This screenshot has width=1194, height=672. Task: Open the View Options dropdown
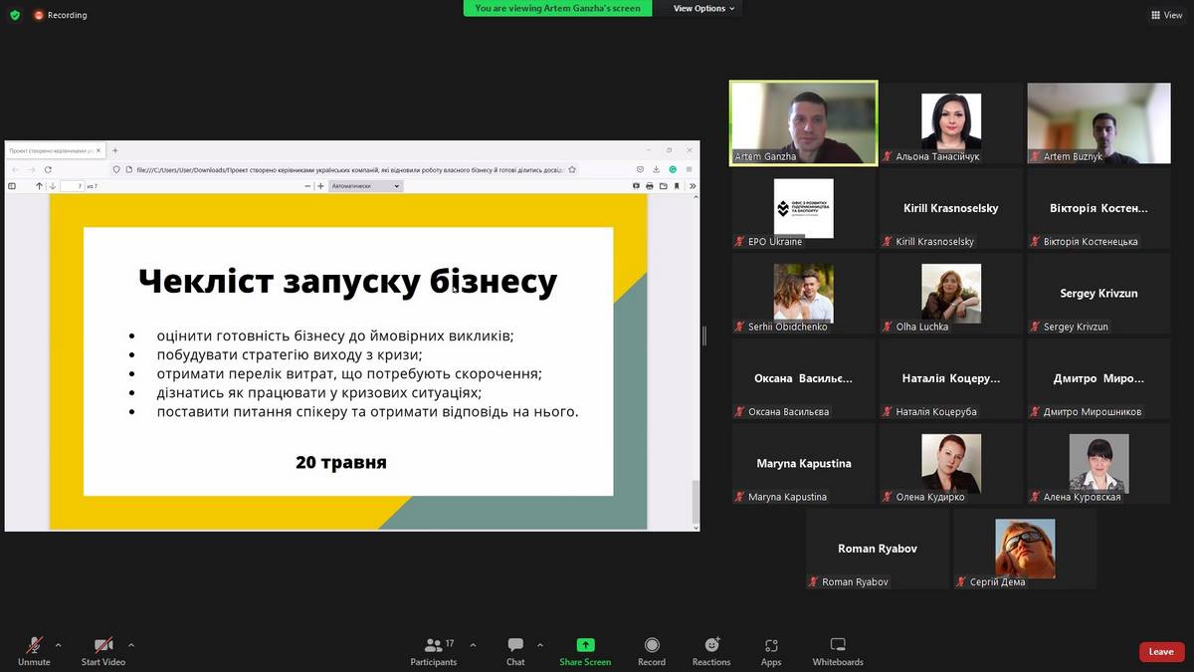tap(703, 8)
